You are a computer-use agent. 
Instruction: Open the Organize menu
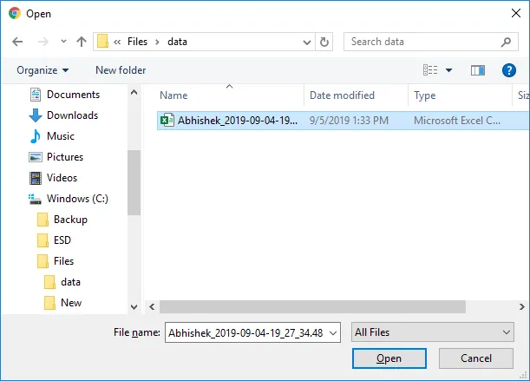(x=43, y=70)
